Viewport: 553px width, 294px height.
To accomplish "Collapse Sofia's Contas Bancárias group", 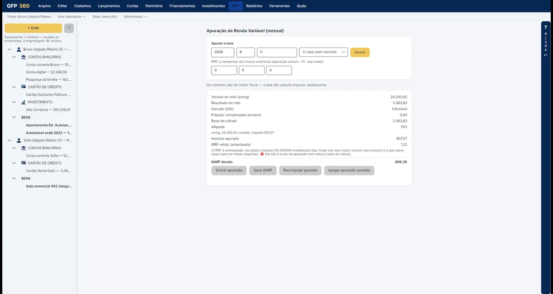I will point(14,148).
